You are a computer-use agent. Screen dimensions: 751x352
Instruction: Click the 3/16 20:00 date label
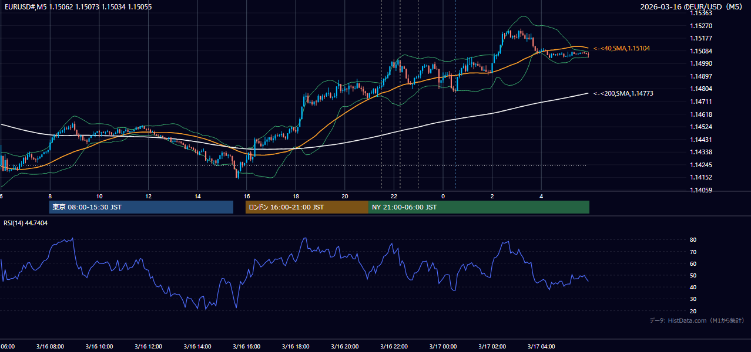point(345,346)
